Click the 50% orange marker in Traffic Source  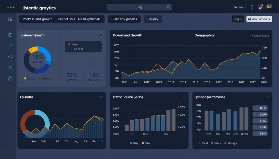coord(178,107)
